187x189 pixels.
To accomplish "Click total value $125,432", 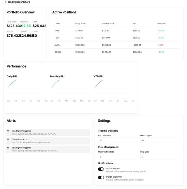I will (14, 26).
